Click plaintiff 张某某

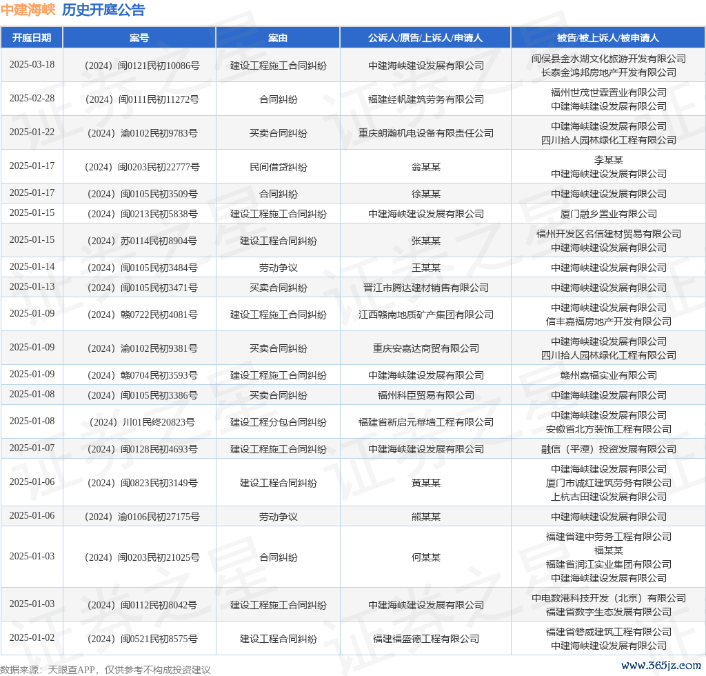pyautogui.click(x=426, y=241)
